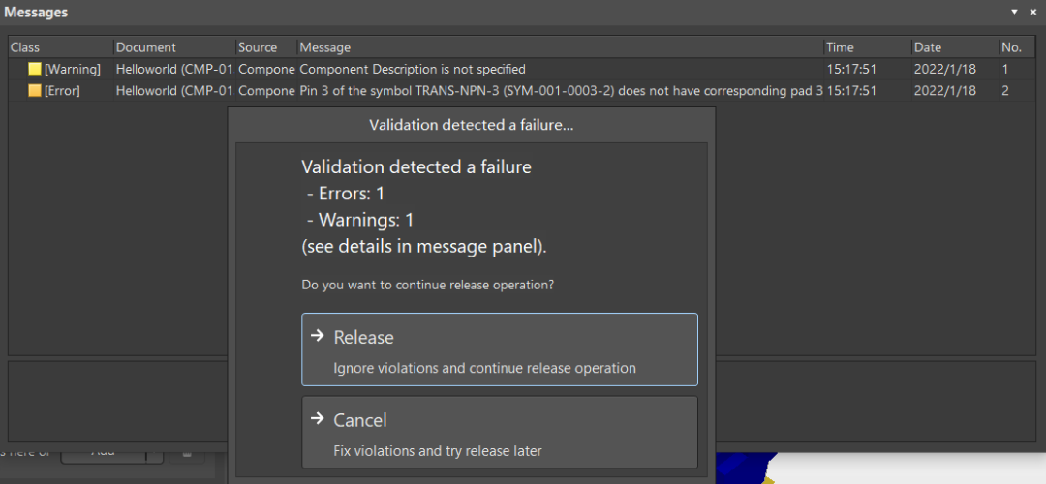Choose Cancel to fix violations later

500,432
